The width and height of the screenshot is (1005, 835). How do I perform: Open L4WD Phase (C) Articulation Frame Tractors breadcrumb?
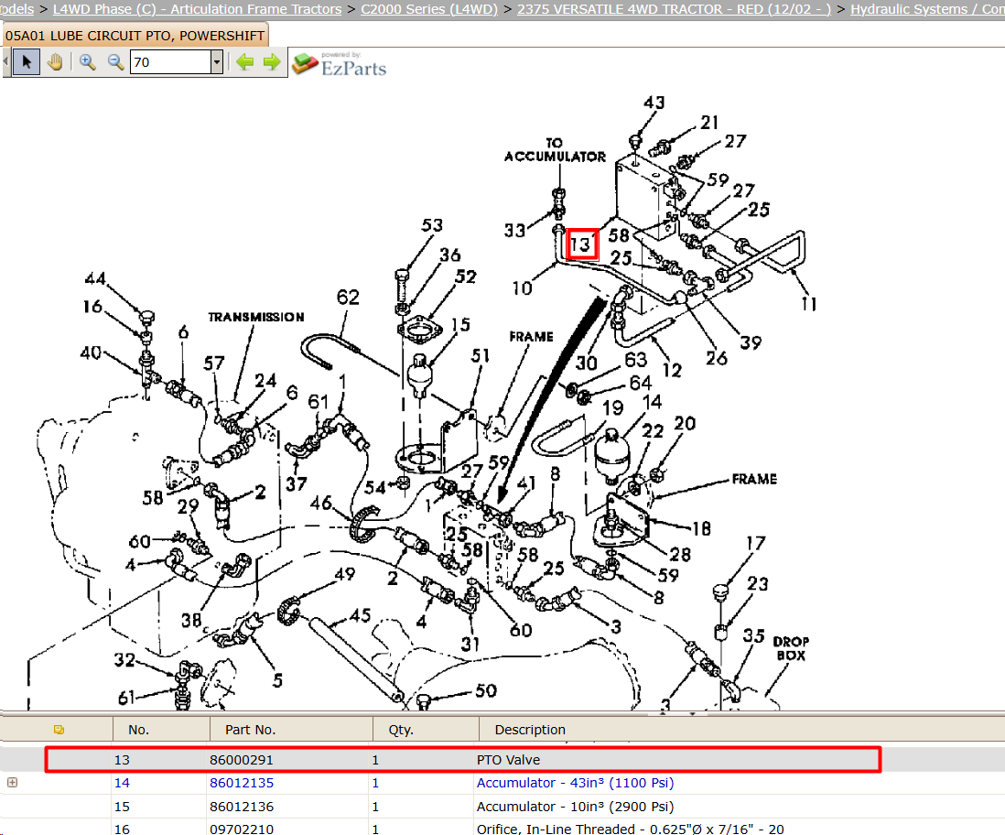pyautogui.click(x=197, y=9)
